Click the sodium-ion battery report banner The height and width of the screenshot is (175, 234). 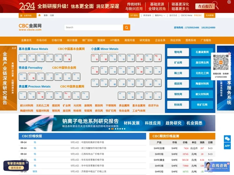[117, 123]
